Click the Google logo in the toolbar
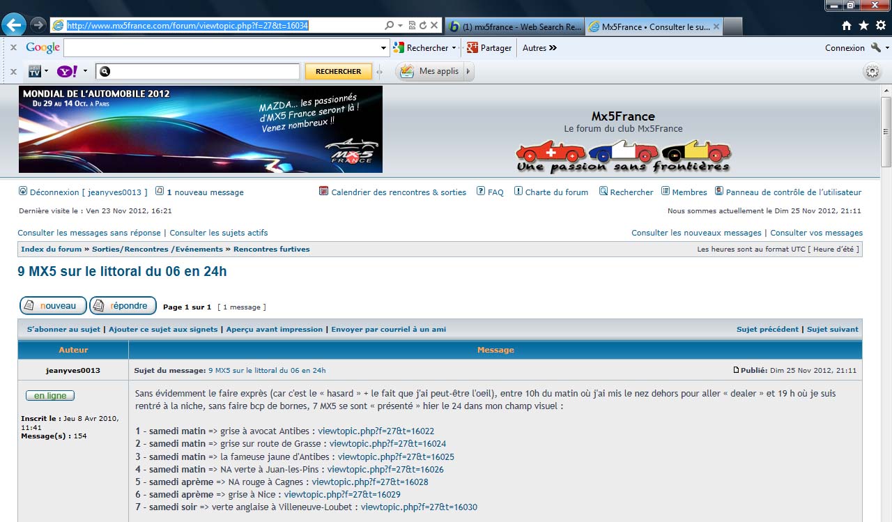The height and width of the screenshot is (522, 892). coord(43,47)
